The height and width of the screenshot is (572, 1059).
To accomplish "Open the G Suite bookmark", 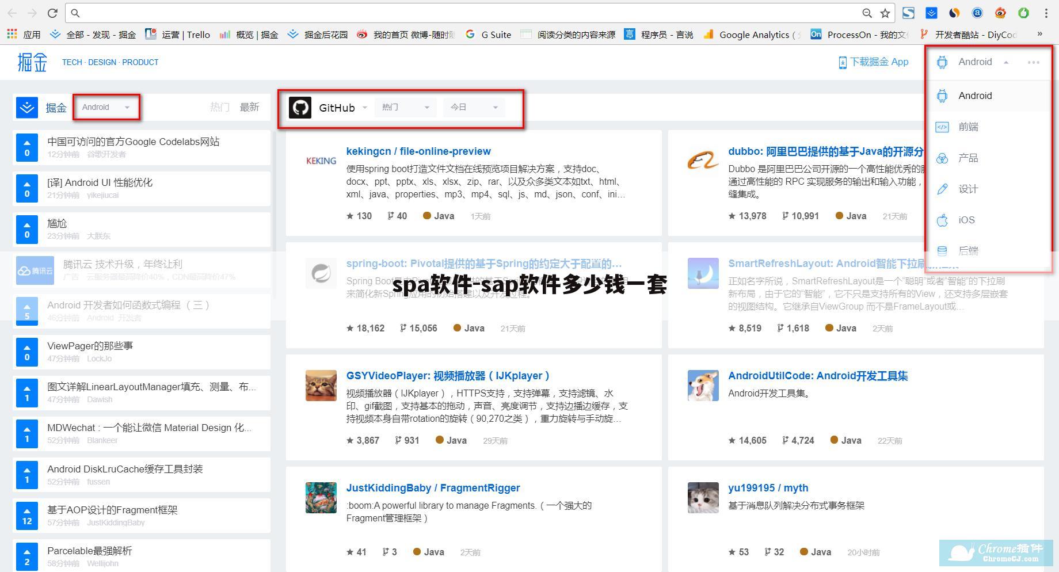I will coord(489,35).
